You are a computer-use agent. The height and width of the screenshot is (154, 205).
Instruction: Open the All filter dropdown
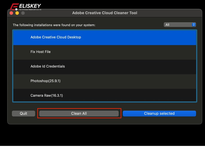(x=180, y=25)
